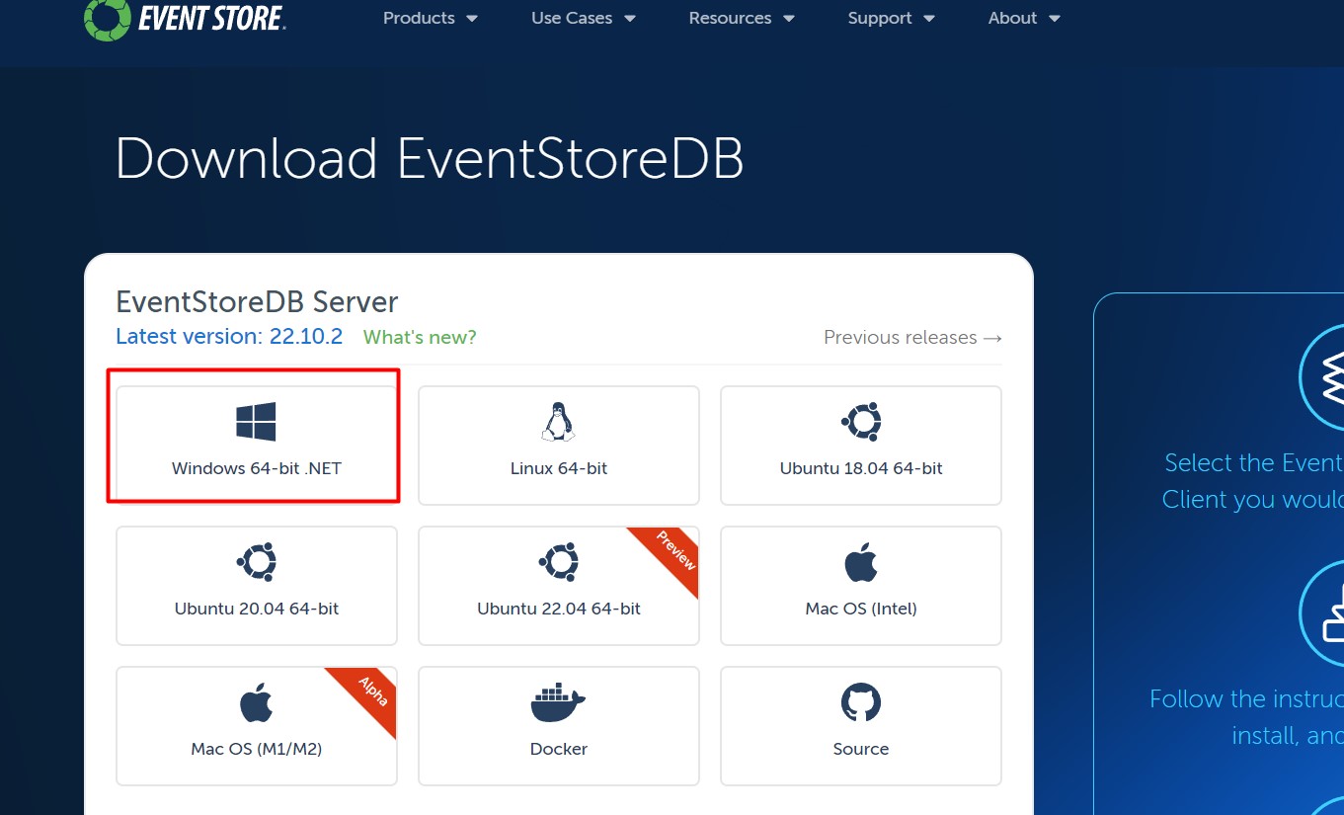This screenshot has height=815, width=1344.
Task: Click the Latest version: 22.10.2 text
Action: 229,336
